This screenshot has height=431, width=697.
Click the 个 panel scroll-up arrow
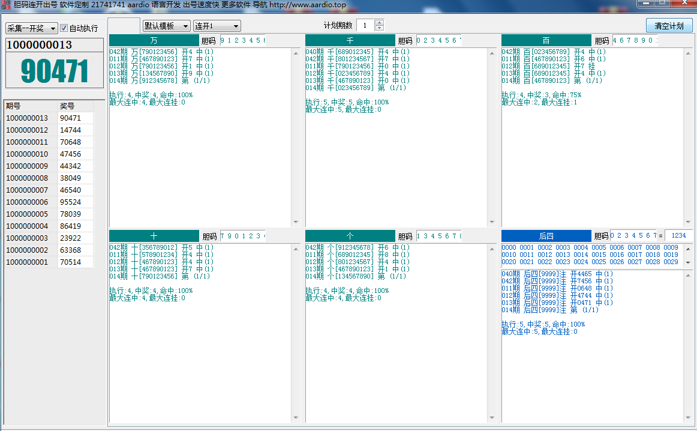492,249
